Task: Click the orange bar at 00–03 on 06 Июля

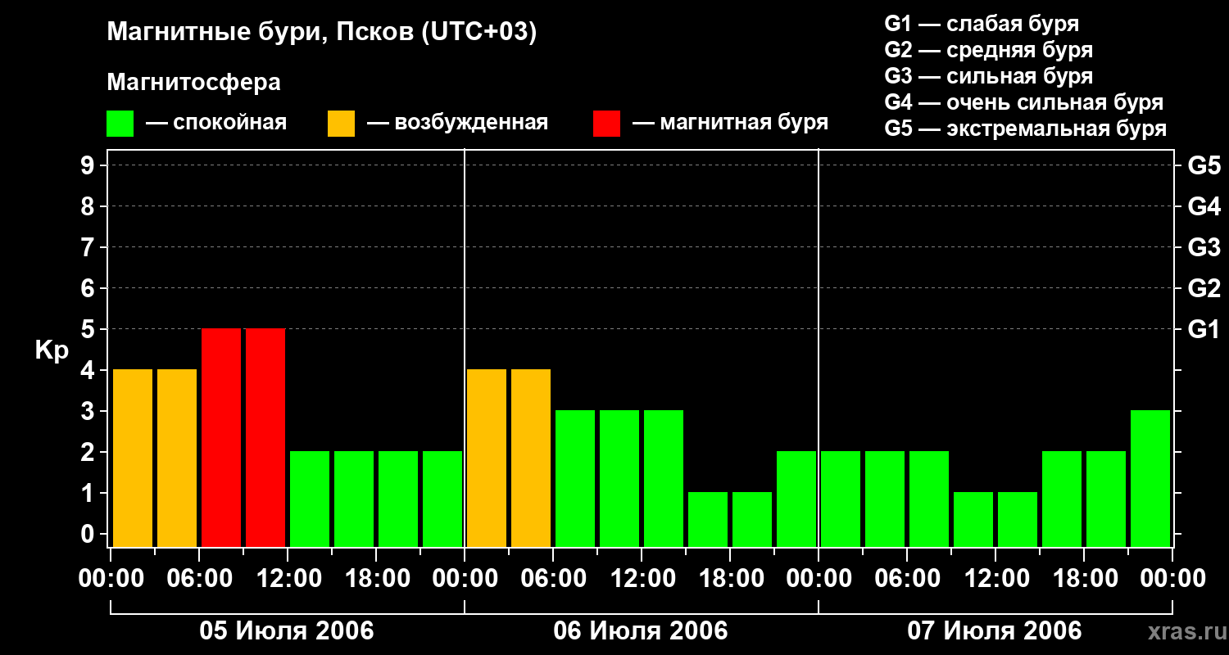Action: (x=487, y=458)
